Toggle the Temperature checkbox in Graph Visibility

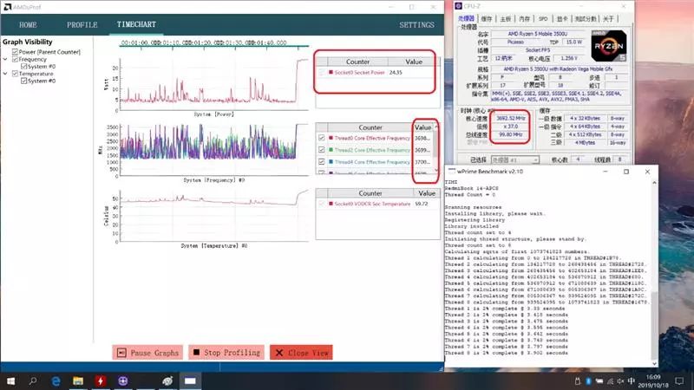pos(15,74)
